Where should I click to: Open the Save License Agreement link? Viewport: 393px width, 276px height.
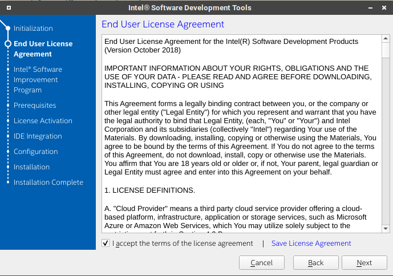pos(311,243)
